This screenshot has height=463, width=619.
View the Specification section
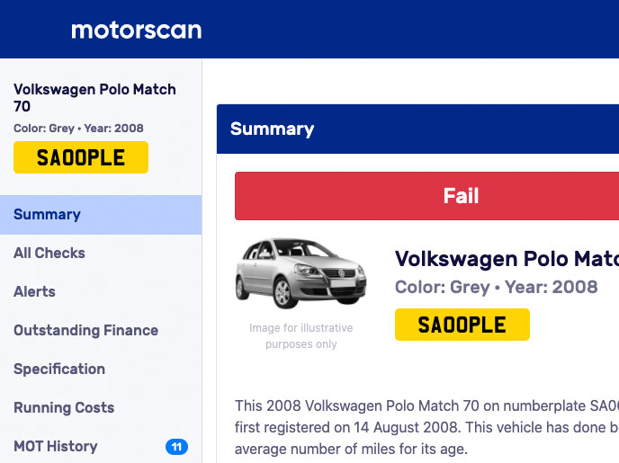click(59, 369)
